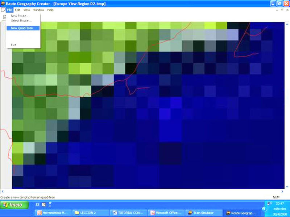Viewport: 290px width, 217px height.
Task: Open the Edit menu
Action: 17,10
